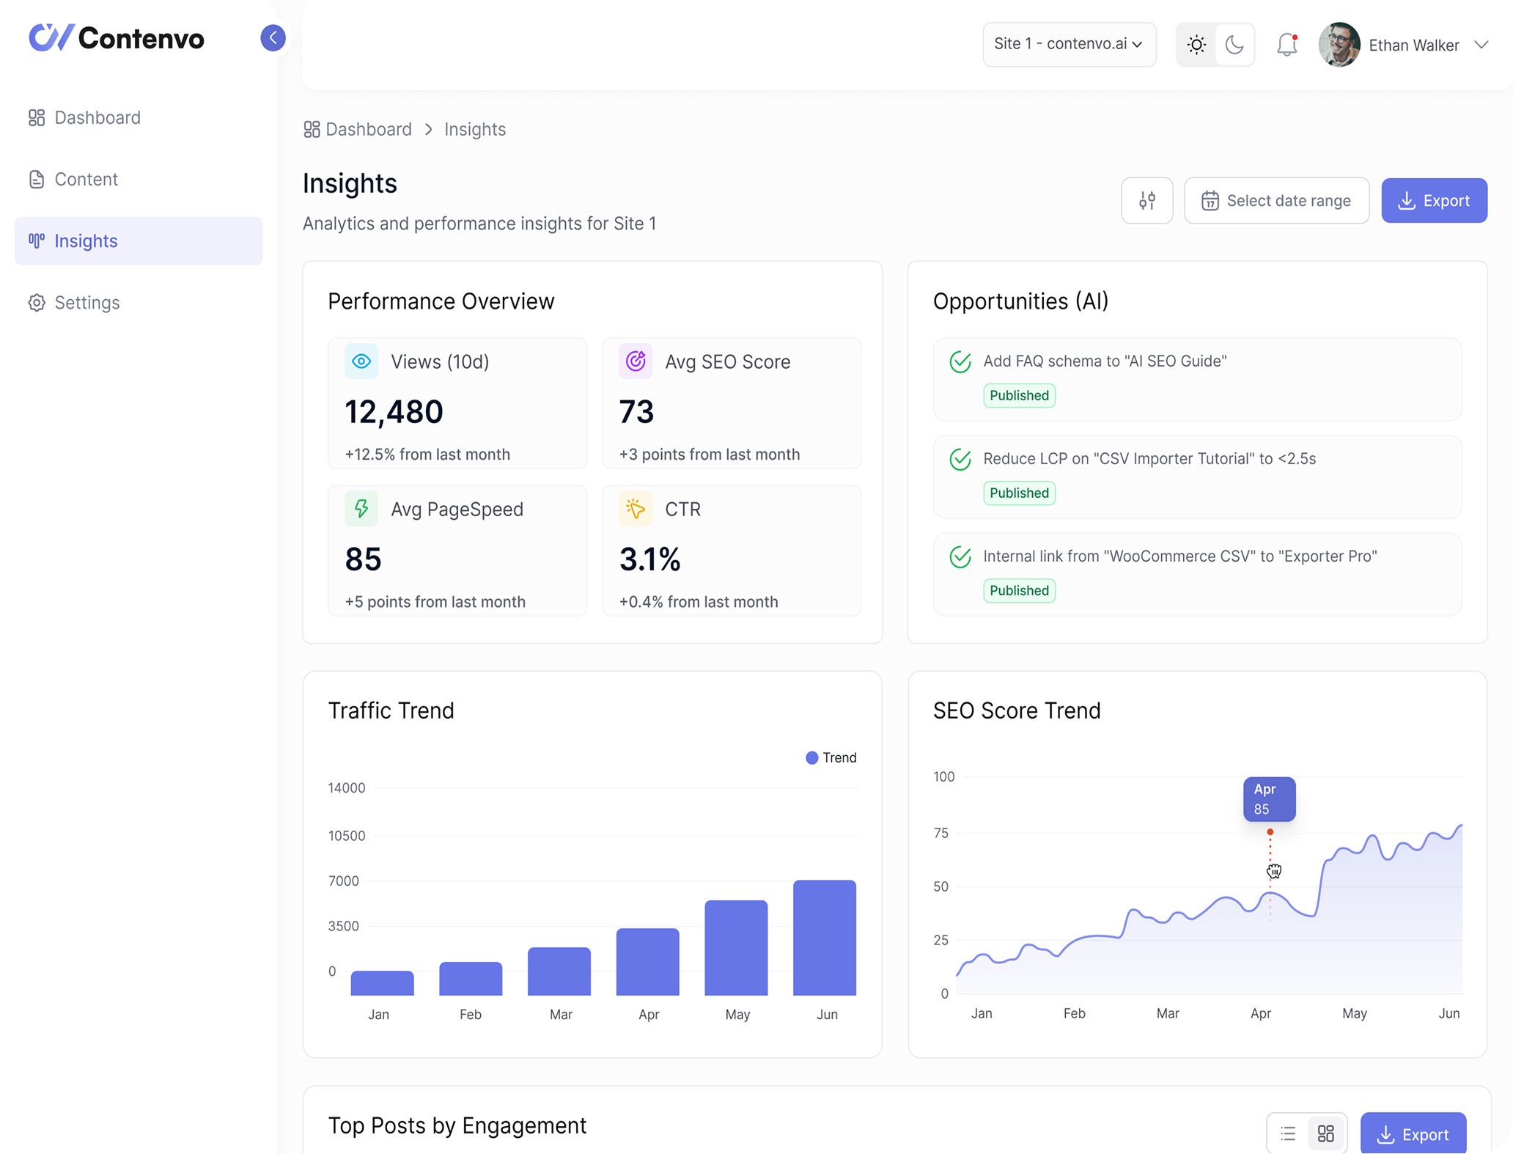Image resolution: width=1513 pixels, height=1154 pixels.
Task: Click the Export button at top right
Action: click(x=1433, y=200)
